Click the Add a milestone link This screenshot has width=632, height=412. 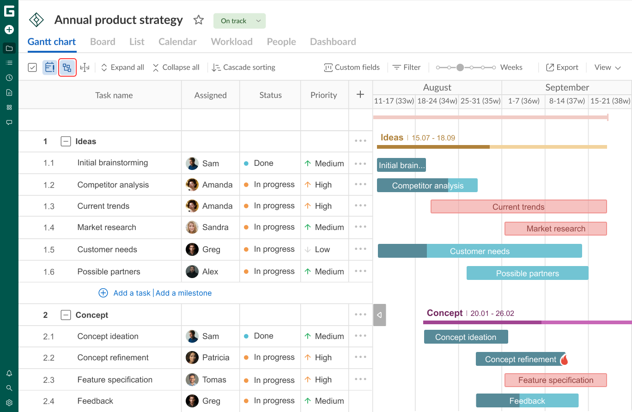183,293
